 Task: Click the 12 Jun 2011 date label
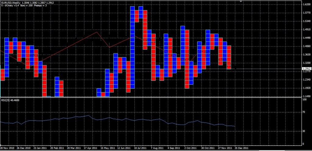pyautogui.click(x=124, y=148)
